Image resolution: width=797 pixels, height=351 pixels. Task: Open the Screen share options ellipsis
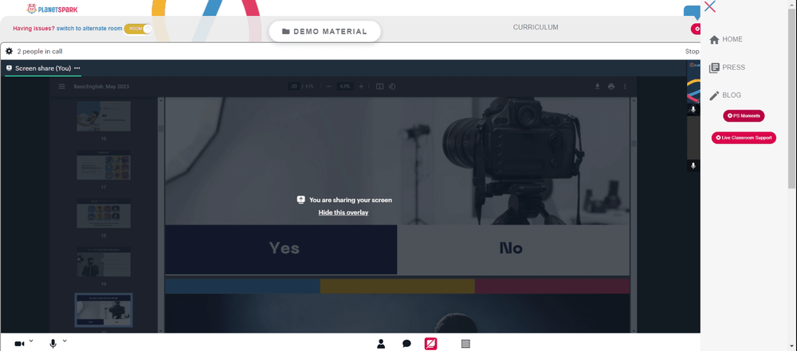77,68
